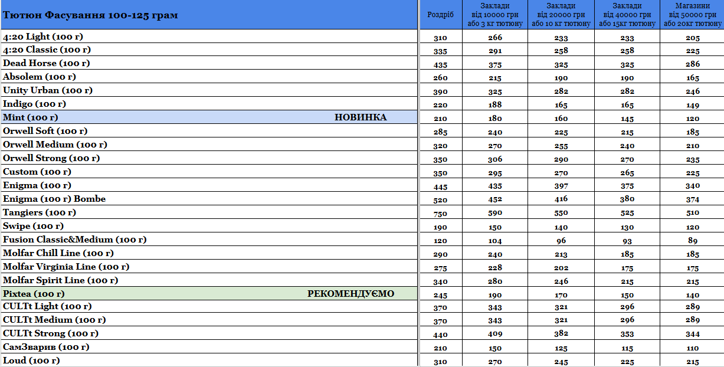Click the 'Заклади від 10000 грн' column header
Image resolution: width=724 pixels, height=367 pixels.
(x=495, y=15)
